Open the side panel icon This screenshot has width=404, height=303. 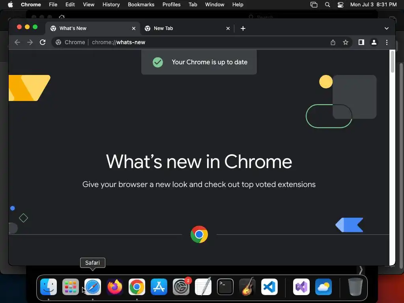[361, 42]
